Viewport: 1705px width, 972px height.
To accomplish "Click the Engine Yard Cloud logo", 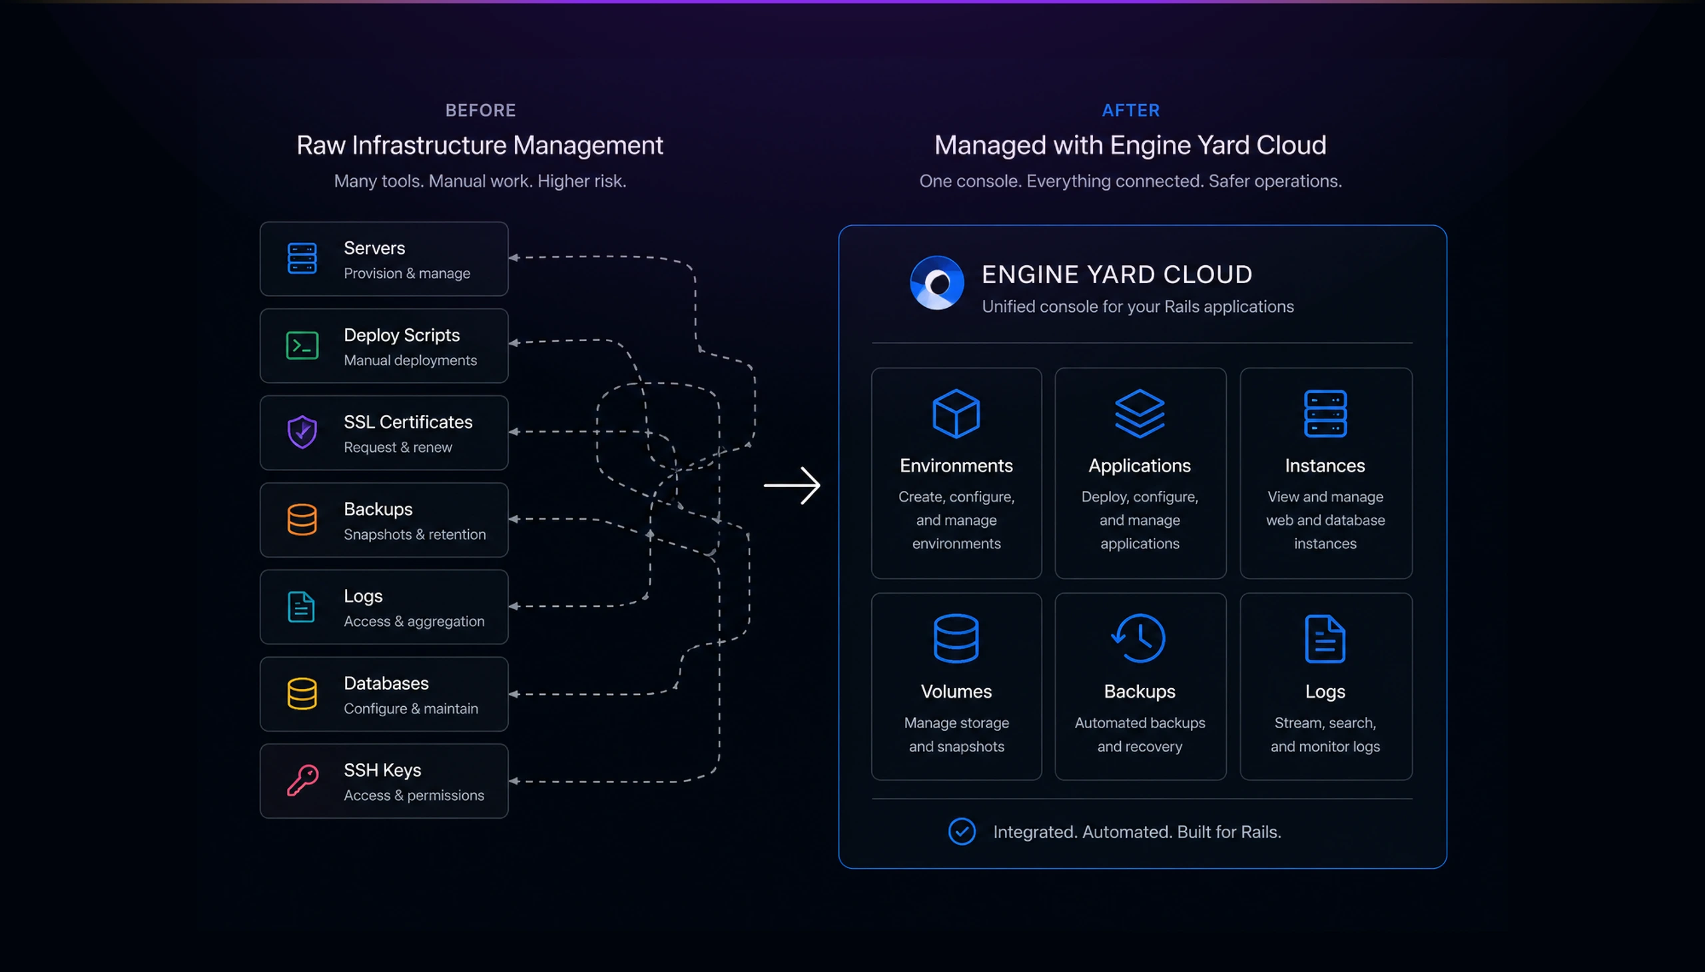I will click(x=937, y=282).
